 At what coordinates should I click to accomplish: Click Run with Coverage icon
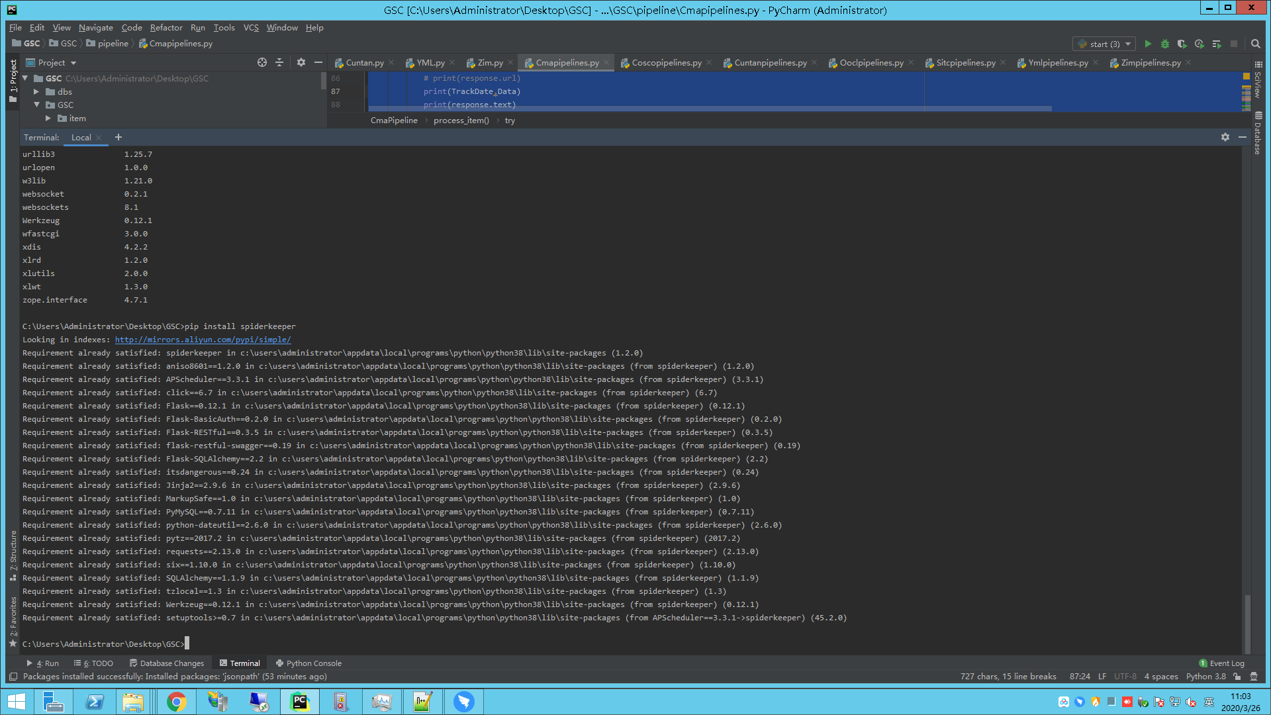[x=1182, y=44]
